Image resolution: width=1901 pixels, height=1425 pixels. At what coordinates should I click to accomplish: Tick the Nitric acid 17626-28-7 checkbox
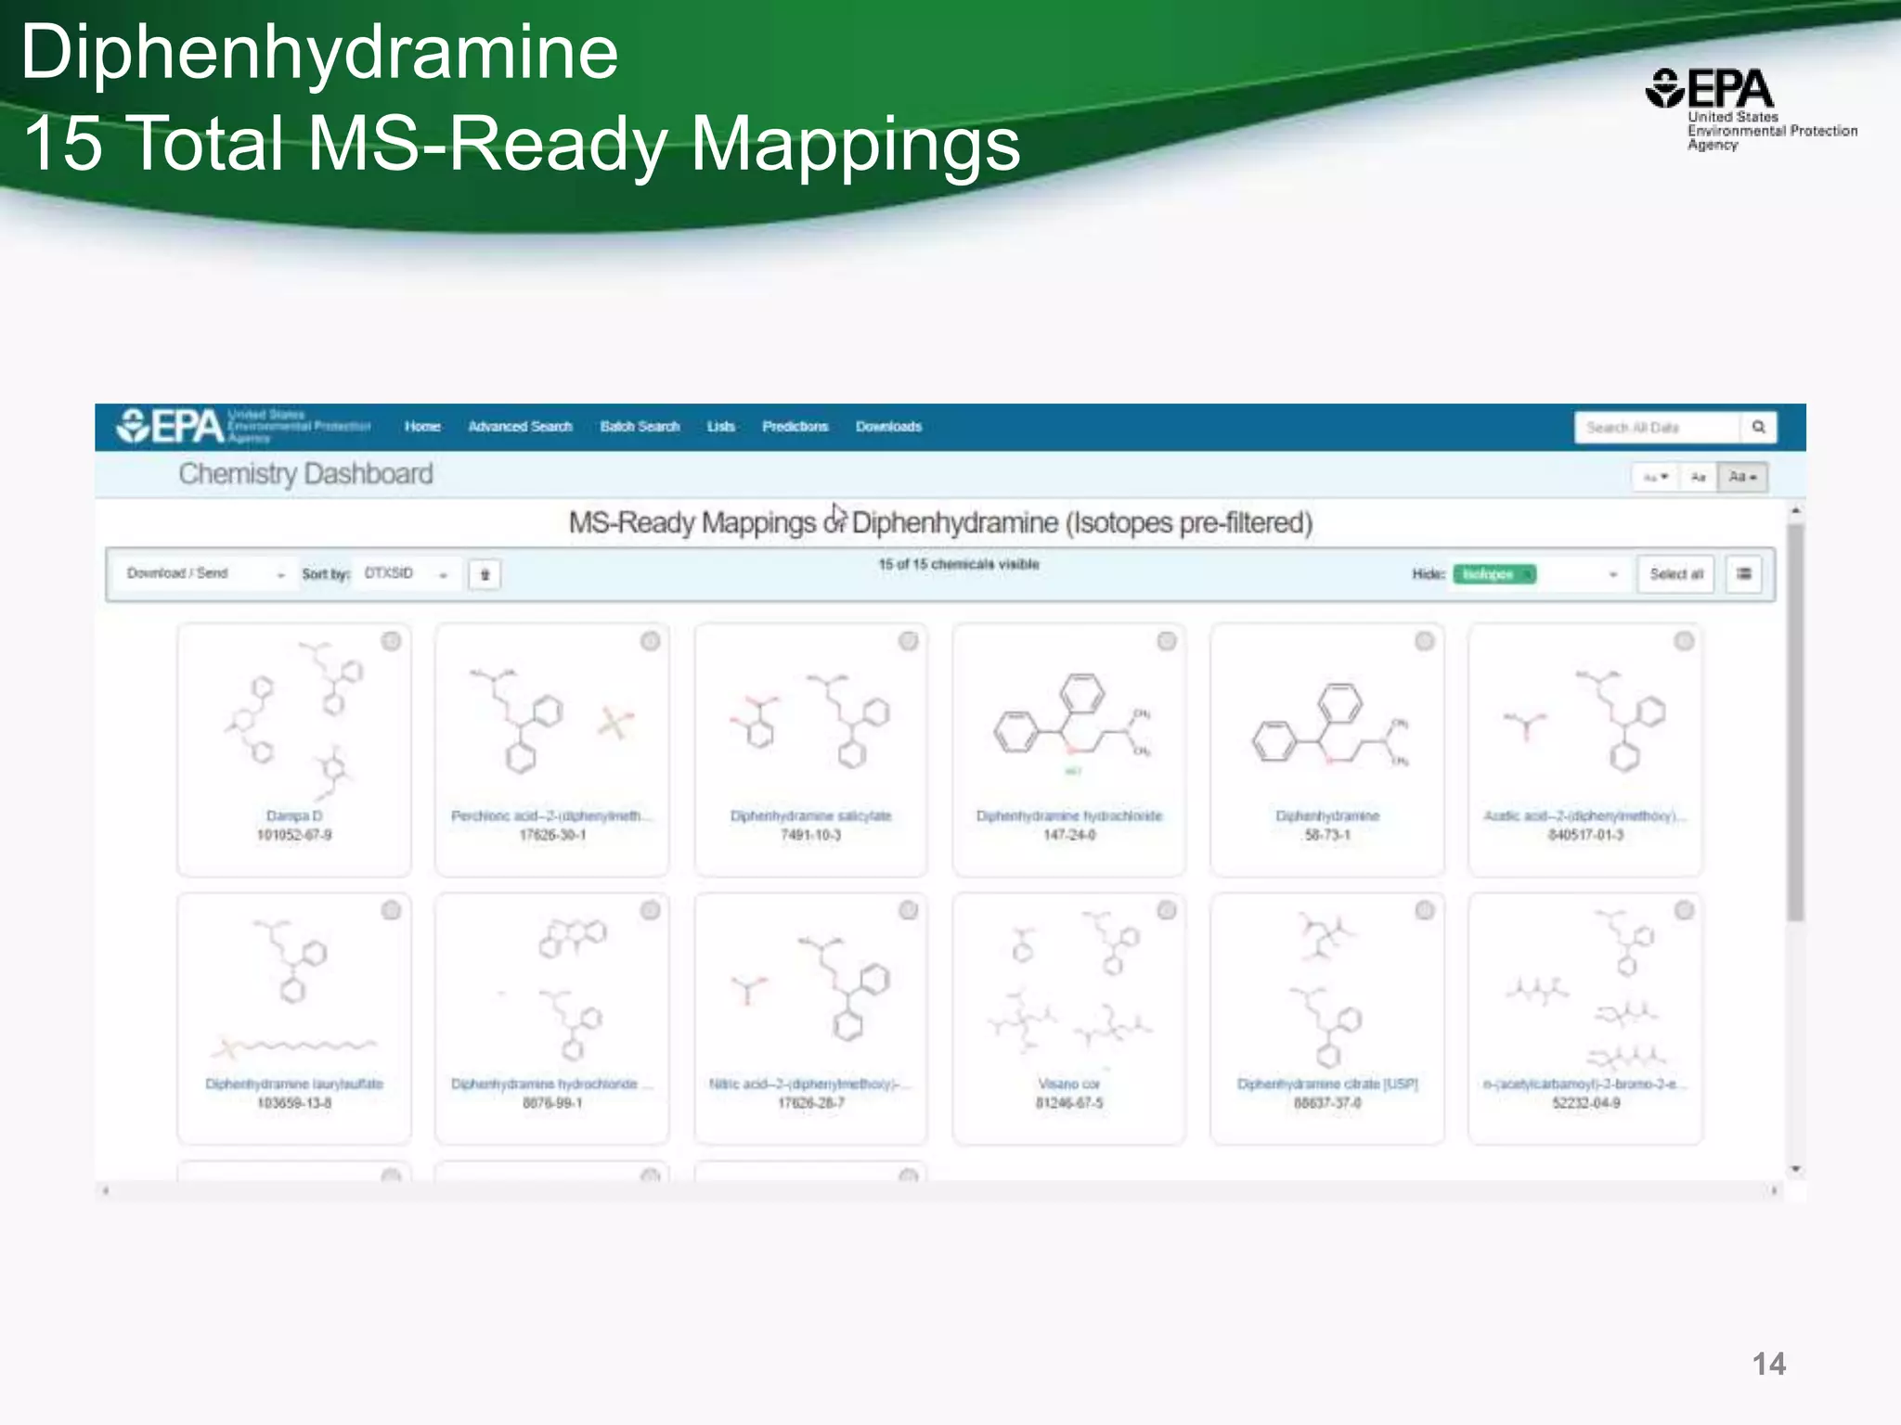pos(909,910)
